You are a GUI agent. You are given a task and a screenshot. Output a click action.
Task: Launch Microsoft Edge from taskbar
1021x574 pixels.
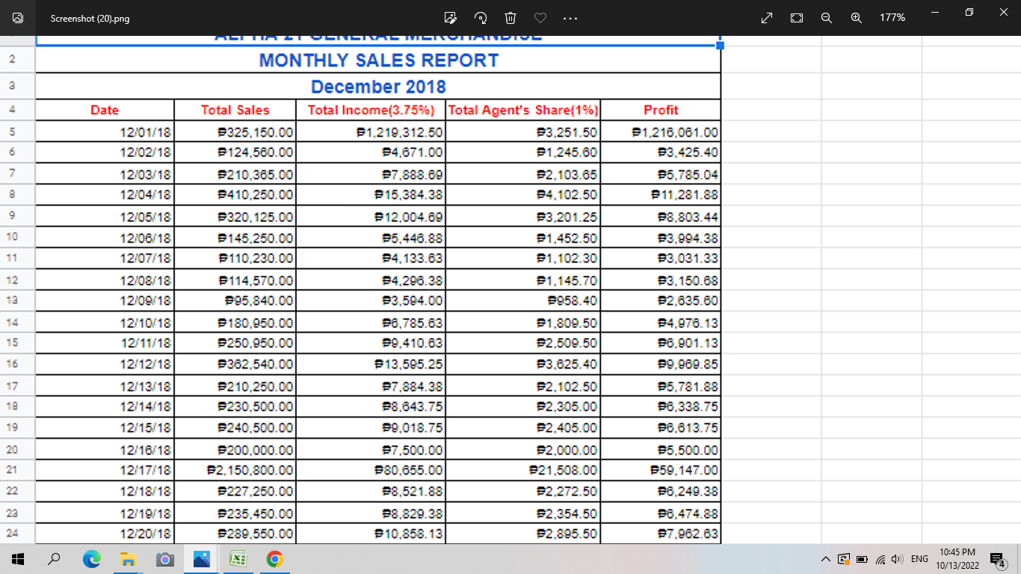91,559
